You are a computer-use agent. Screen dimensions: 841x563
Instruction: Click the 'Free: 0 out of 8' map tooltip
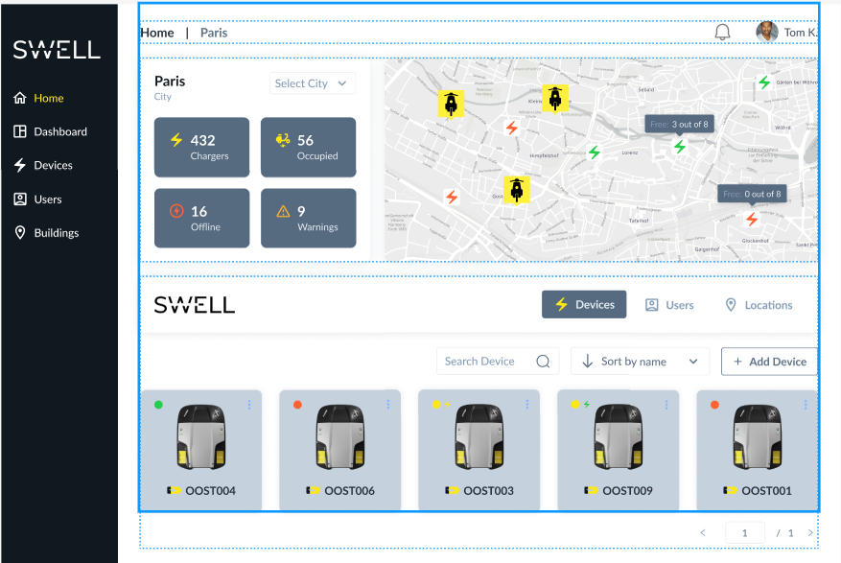[x=752, y=194]
